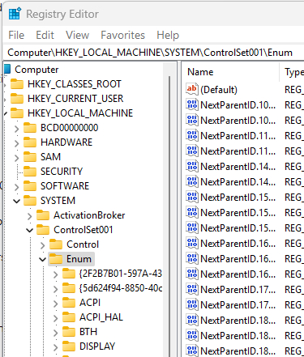Click the registry path address bar

pyautogui.click(x=153, y=53)
